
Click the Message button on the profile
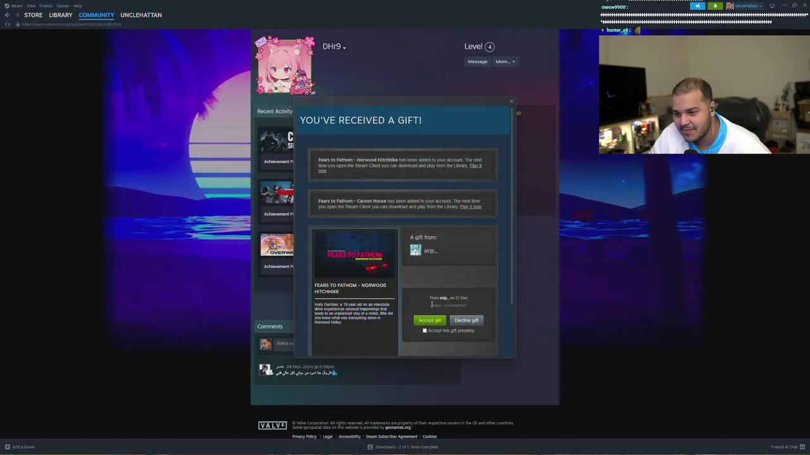point(477,61)
